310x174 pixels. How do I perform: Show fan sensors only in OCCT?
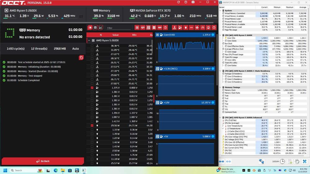(x=197, y=28)
